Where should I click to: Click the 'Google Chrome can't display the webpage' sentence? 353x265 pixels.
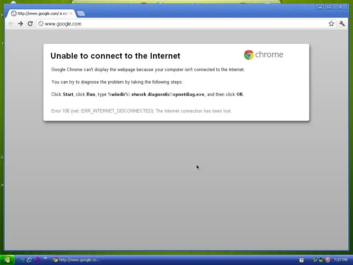click(148, 70)
